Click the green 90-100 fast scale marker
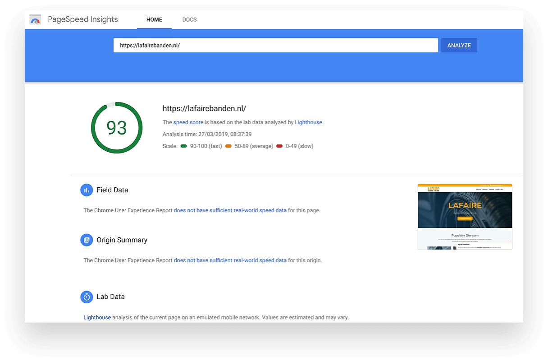 (184, 146)
